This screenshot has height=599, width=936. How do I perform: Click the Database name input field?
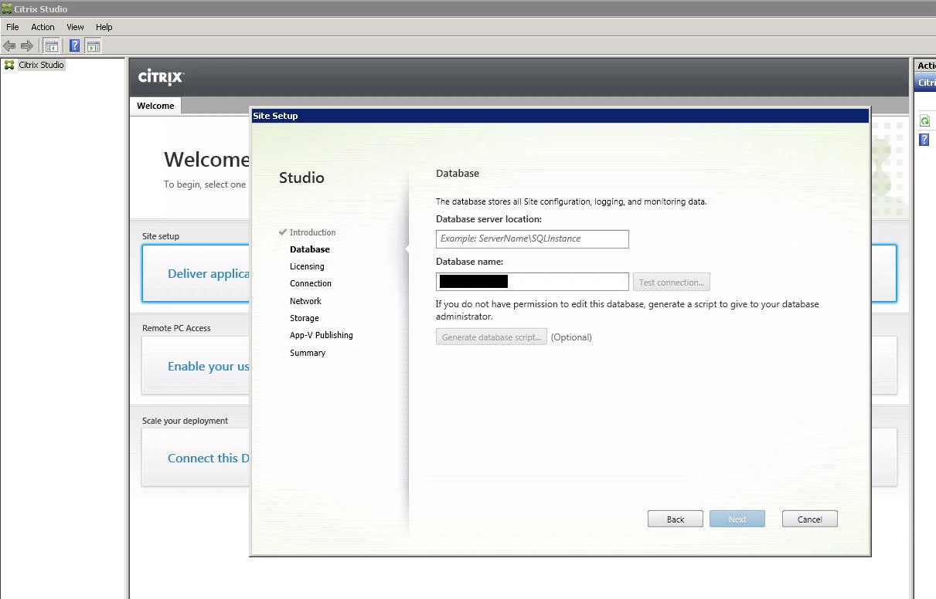[x=532, y=282]
